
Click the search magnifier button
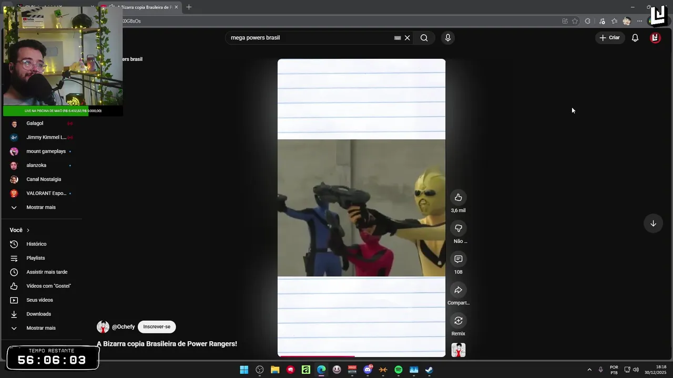tap(424, 38)
